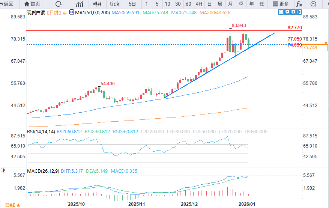Click the first chart layout icon at top right
The width and height of the screenshot is (329, 208).
point(281,12)
